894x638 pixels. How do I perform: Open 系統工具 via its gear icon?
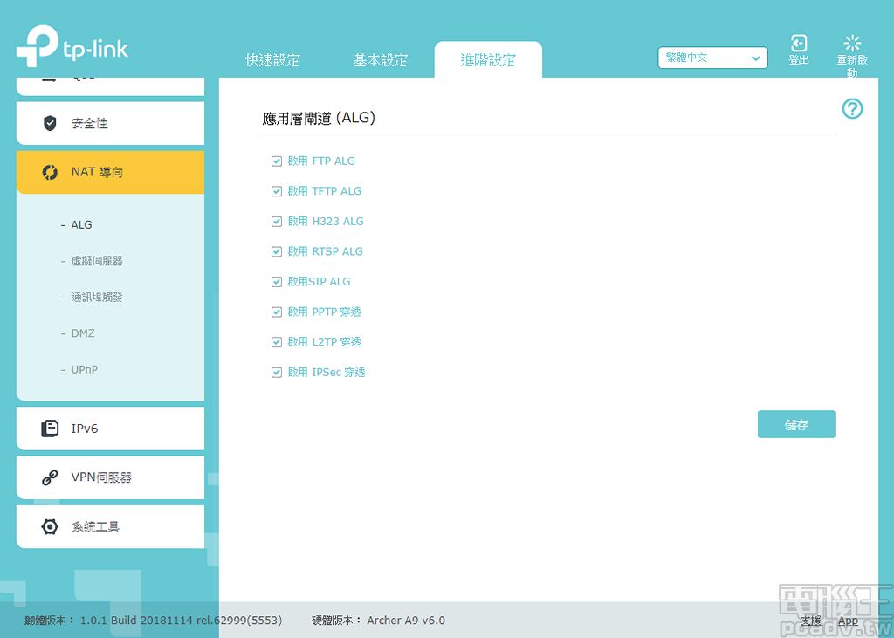[x=50, y=526]
